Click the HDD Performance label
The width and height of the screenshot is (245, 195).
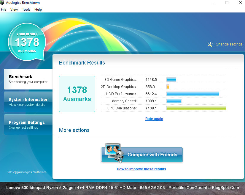pyautogui.click(x=121, y=94)
